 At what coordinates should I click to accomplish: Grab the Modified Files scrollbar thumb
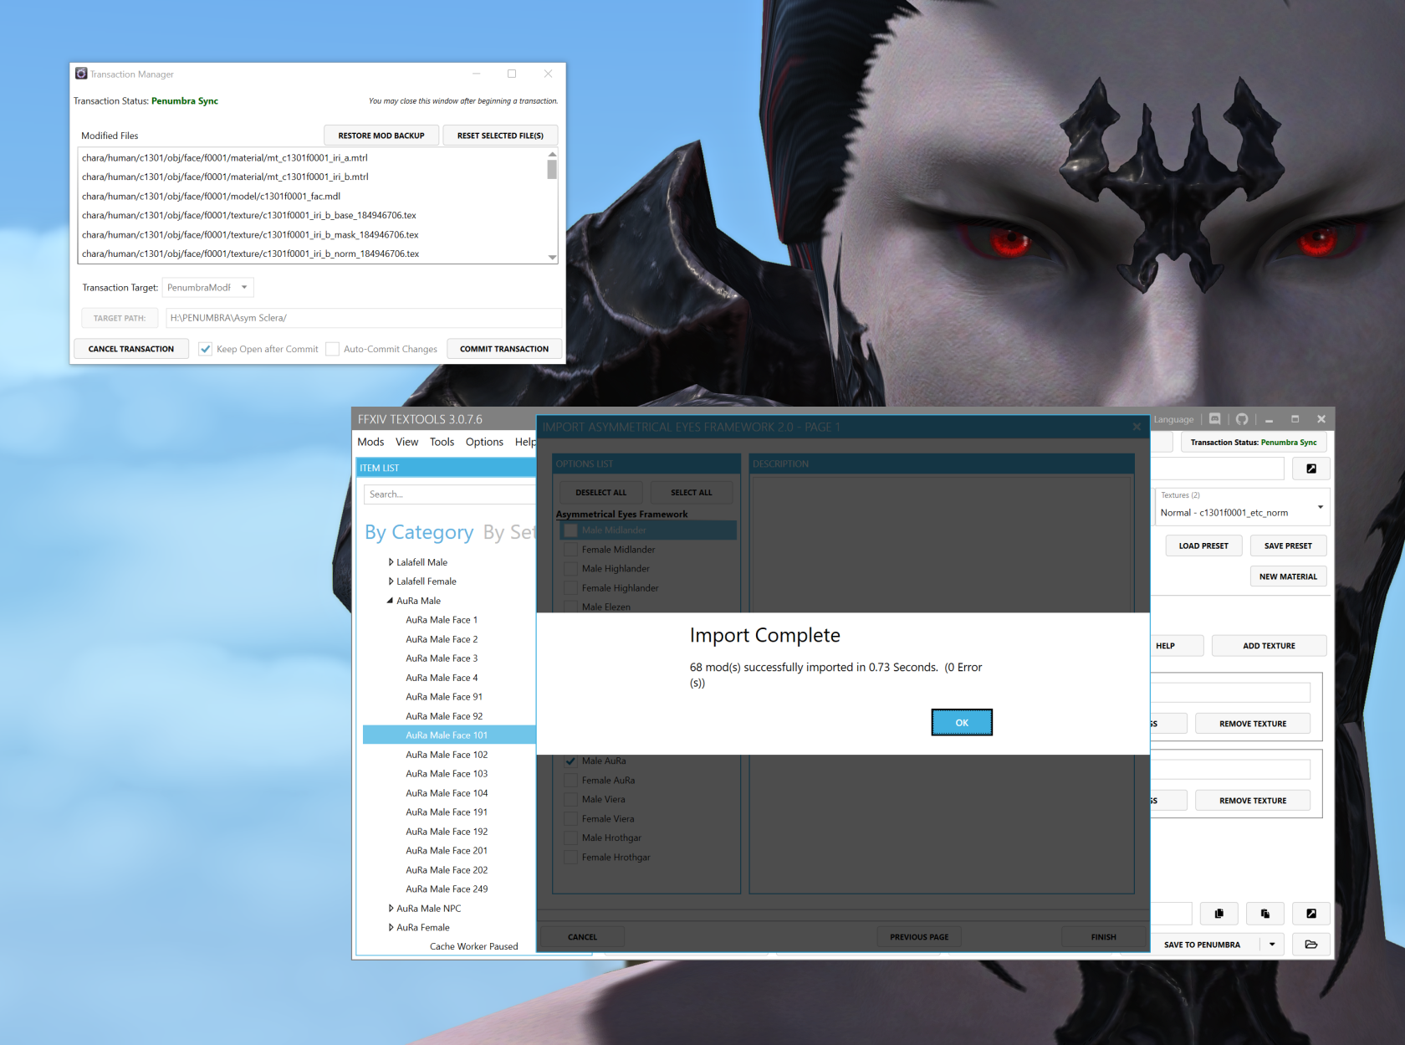[x=552, y=170]
